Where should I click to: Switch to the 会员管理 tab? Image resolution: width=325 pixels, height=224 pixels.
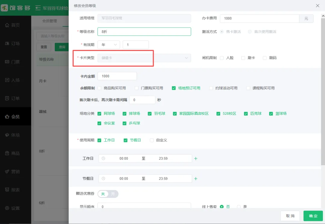pos(49,21)
